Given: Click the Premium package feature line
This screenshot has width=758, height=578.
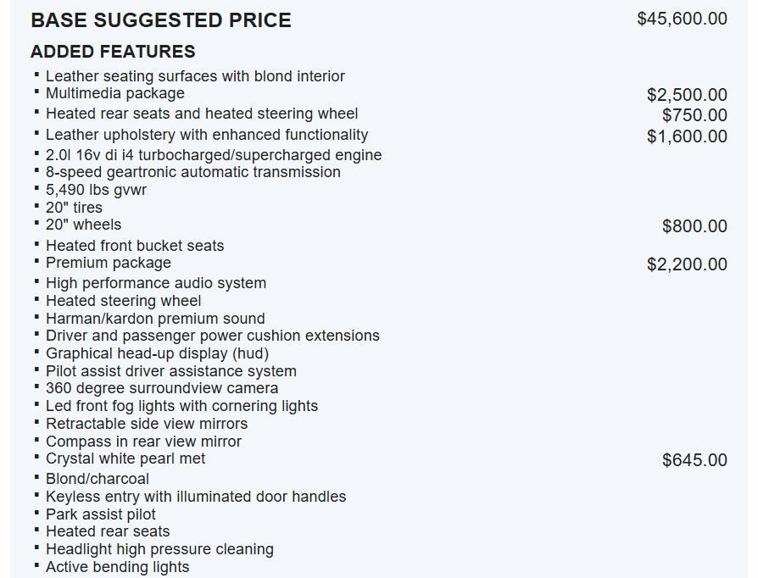Looking at the screenshot, I should pyautogui.click(x=109, y=263).
